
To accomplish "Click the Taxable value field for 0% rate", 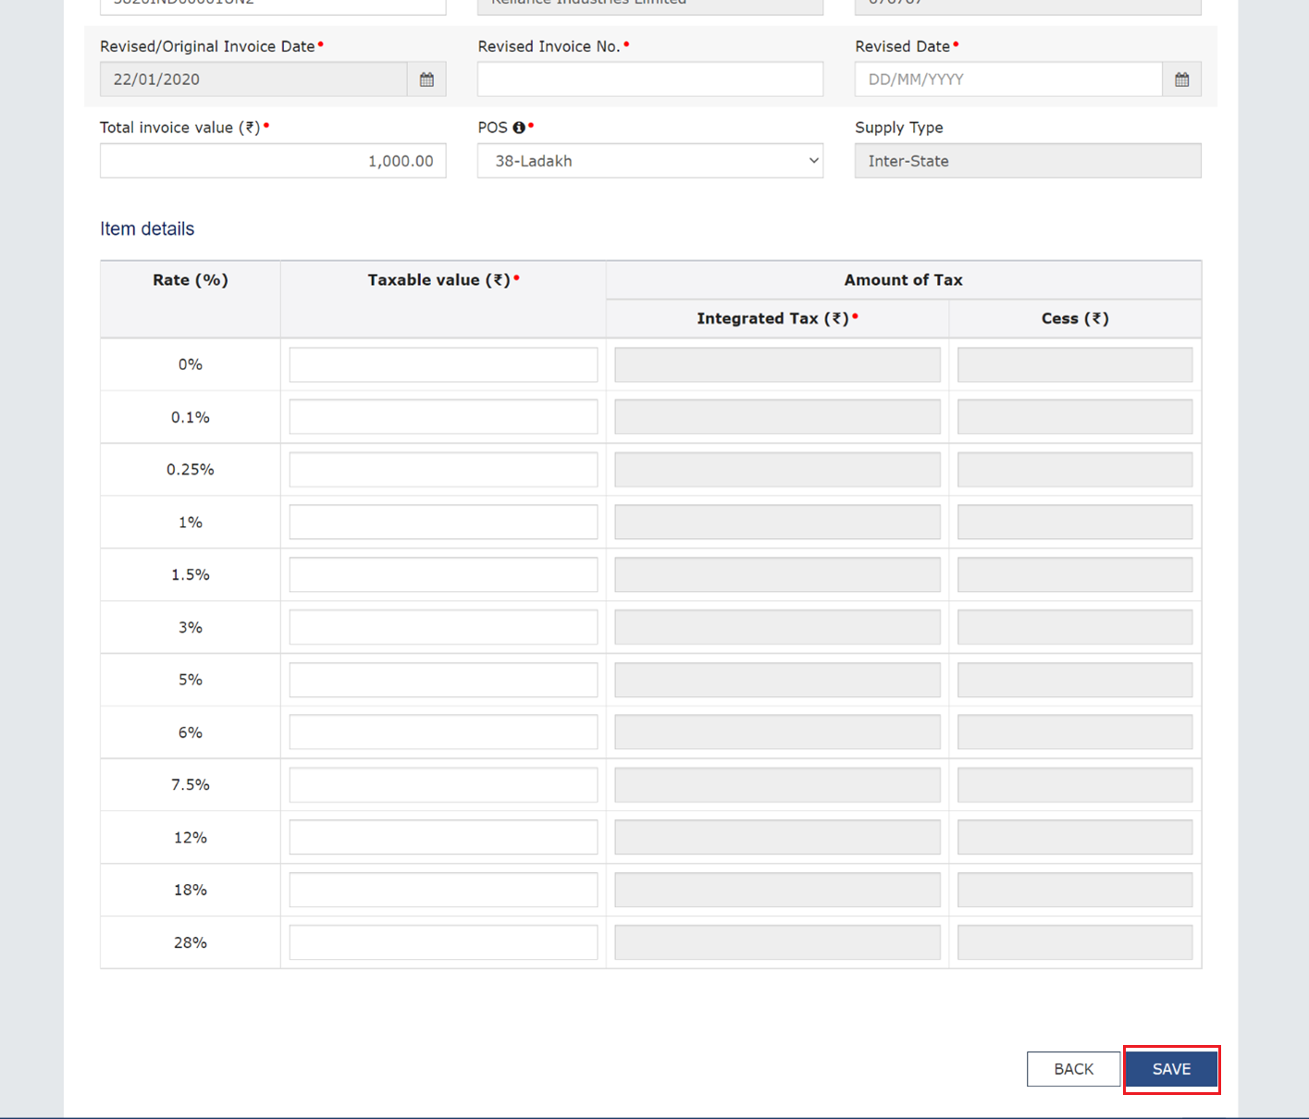I will tap(442, 363).
